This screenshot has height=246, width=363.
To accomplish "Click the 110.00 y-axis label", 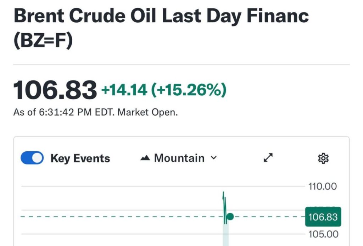I will (x=322, y=186).
